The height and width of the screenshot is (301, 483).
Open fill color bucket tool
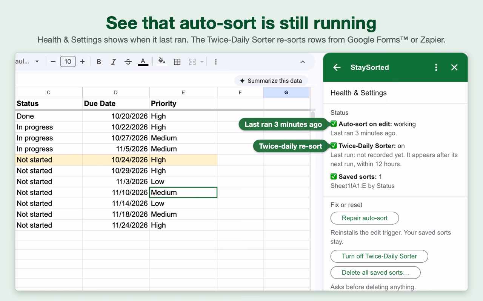pyautogui.click(x=162, y=62)
